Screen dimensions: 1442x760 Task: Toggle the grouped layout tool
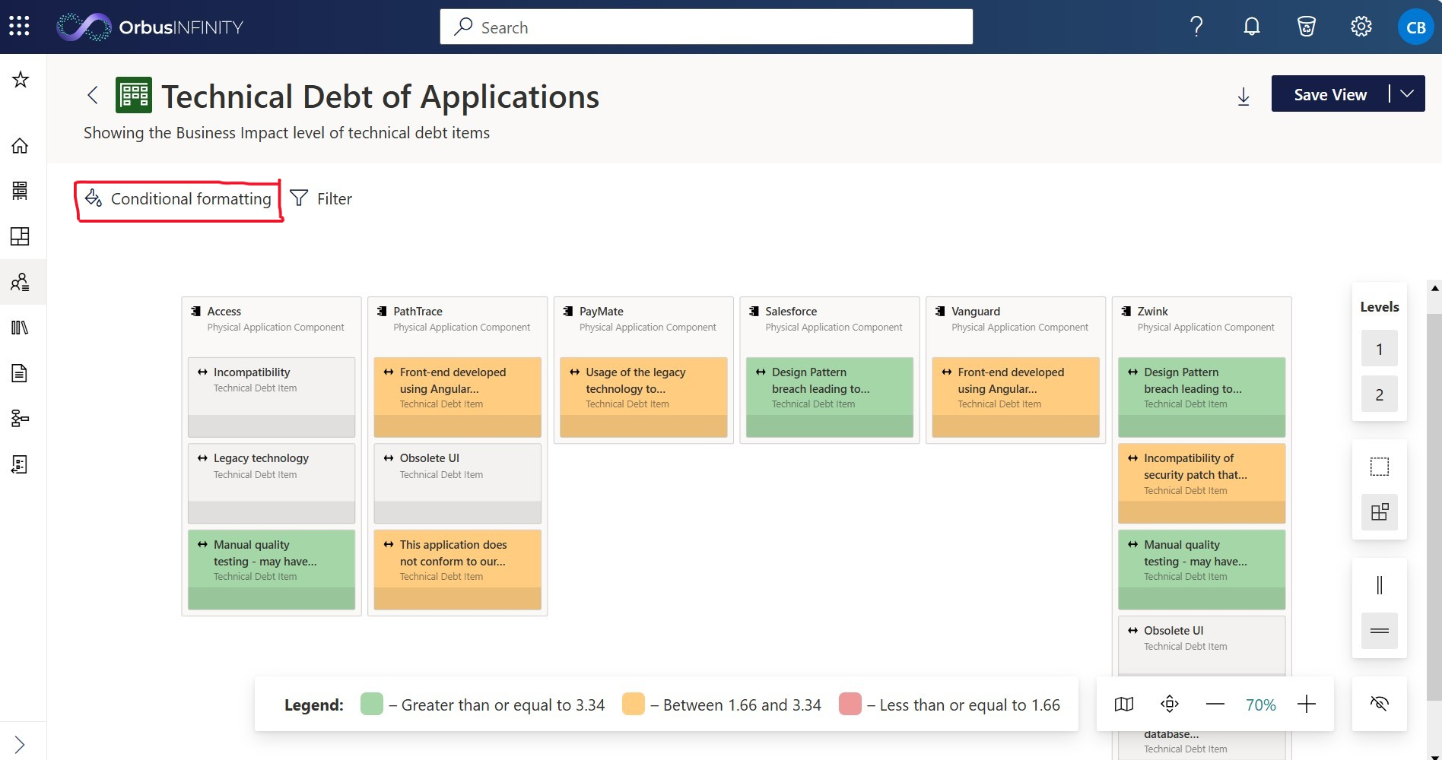(x=1379, y=512)
